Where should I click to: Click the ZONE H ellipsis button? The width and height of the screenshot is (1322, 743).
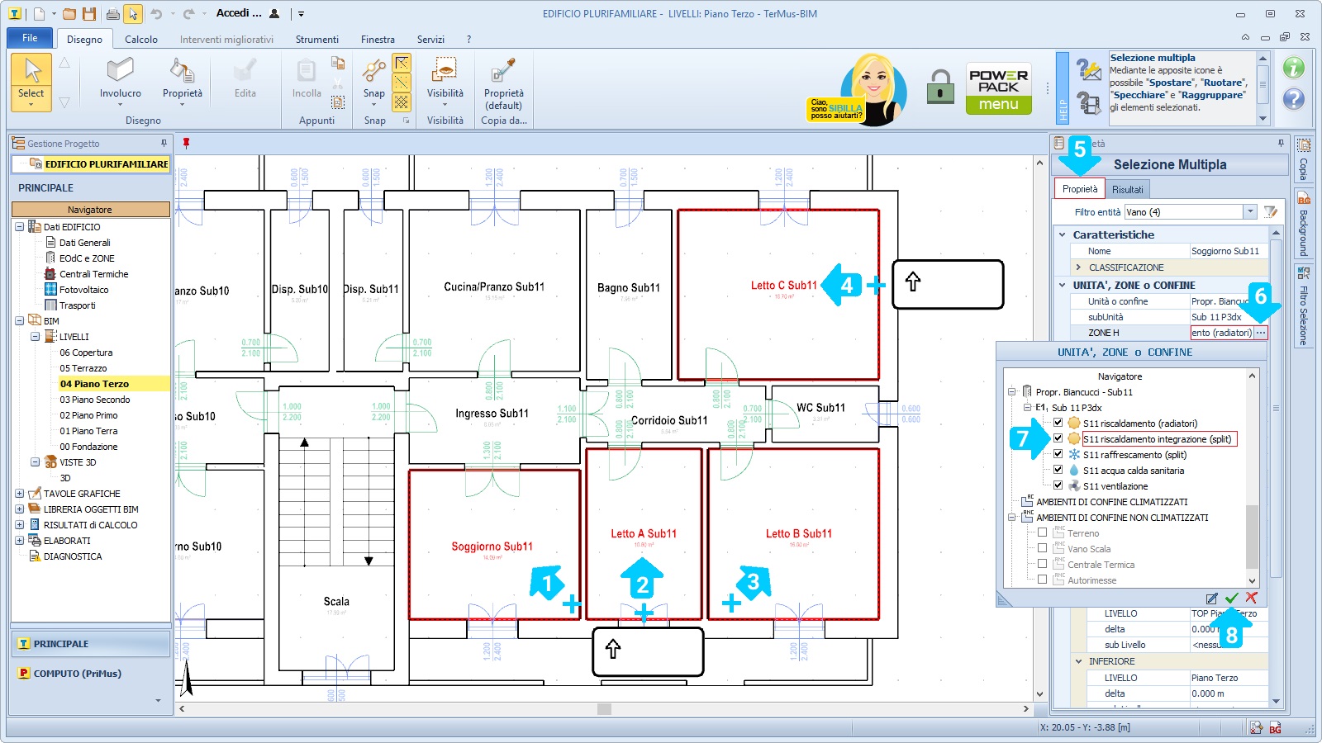pos(1260,333)
